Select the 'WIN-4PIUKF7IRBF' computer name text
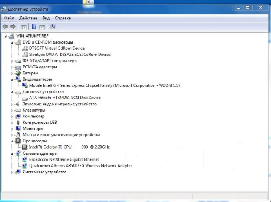Screen dimensions: 271x202 point(32,36)
